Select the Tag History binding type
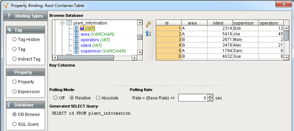294x131 pixels. tap(14, 40)
